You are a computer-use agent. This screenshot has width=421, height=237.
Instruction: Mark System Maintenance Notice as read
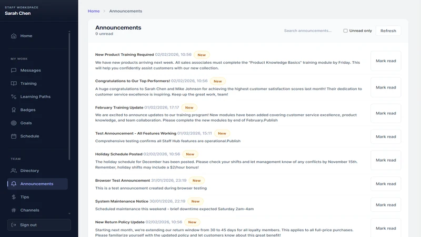click(386, 205)
